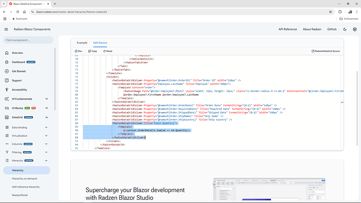Open All Bookmarks folder
The height and width of the screenshot is (203, 361).
click(349, 19)
